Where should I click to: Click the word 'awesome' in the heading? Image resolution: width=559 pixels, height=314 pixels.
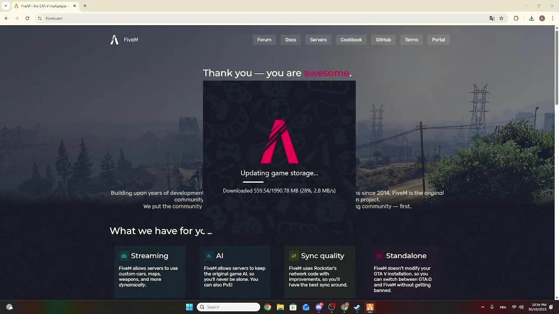tap(327, 73)
